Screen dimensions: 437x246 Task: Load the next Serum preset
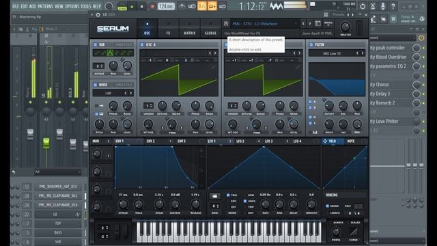coord(309,24)
